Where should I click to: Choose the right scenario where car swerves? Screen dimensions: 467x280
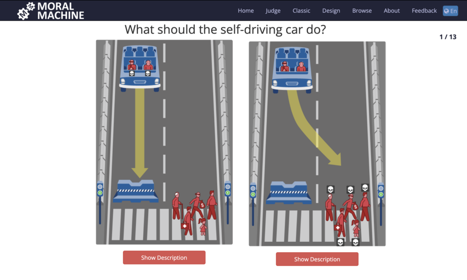point(317,143)
